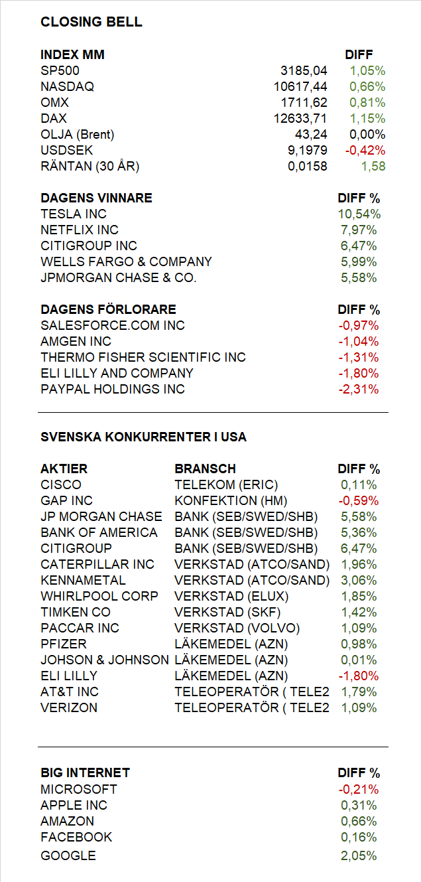The height and width of the screenshot is (882, 421).
Task: Click PAYPAL HOLDINGS INC row
Action: [x=210, y=390]
